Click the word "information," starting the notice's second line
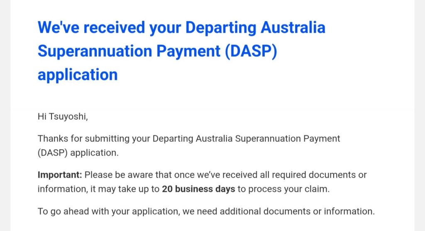Viewport: 425px width, 231px height. tap(57, 189)
